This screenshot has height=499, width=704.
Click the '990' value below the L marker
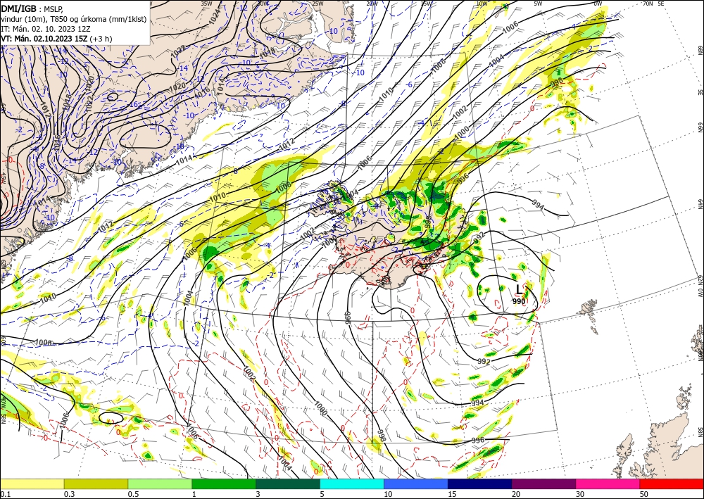(519, 301)
